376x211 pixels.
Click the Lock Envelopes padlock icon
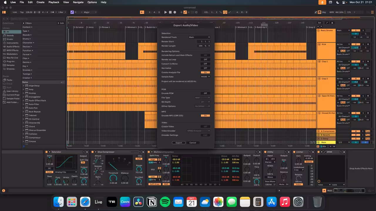coord(332,23)
